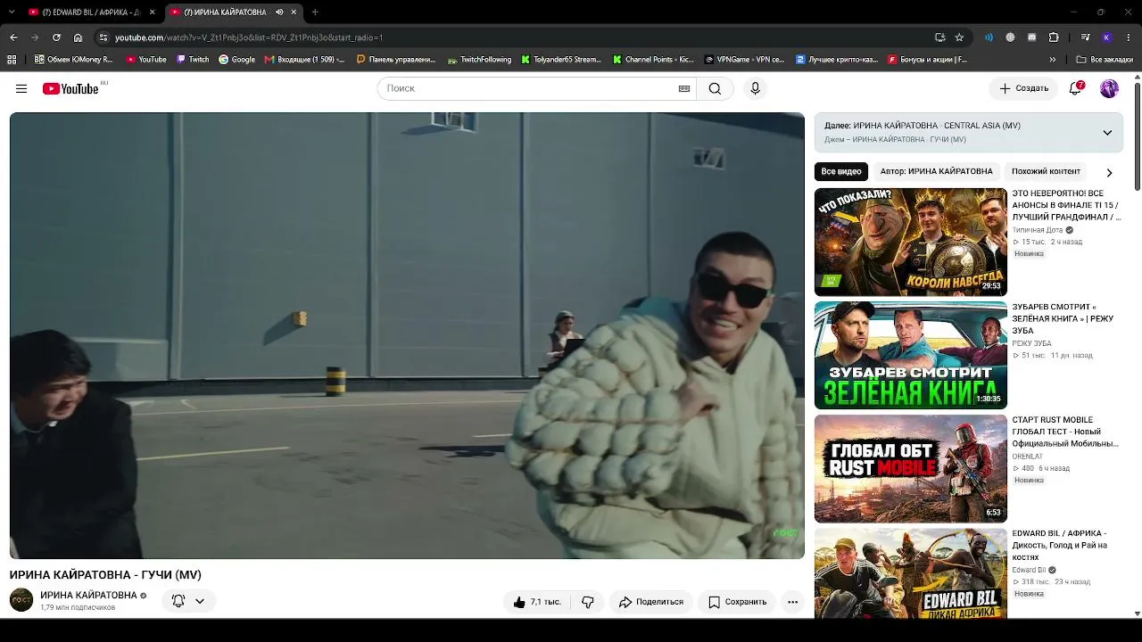Go to YouTube home via the logo

[x=70, y=88]
